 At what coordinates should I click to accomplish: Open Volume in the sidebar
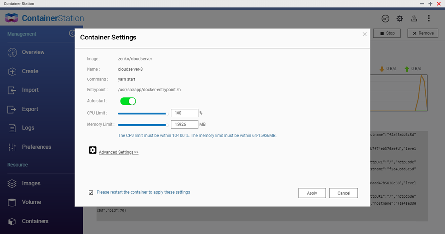tap(31, 202)
